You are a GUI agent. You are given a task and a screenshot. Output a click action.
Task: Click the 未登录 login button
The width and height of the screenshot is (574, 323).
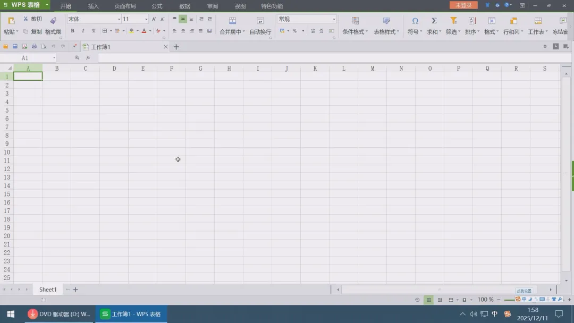click(x=463, y=5)
